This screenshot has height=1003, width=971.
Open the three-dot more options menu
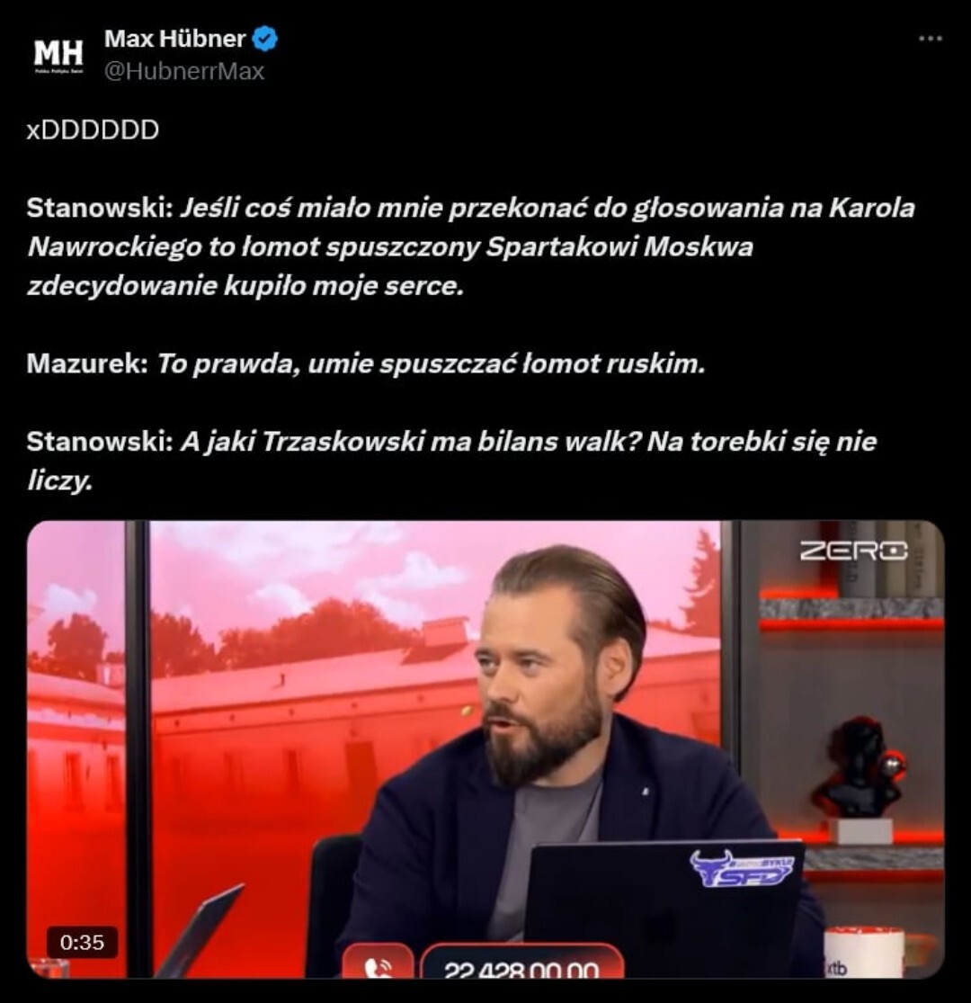click(930, 39)
